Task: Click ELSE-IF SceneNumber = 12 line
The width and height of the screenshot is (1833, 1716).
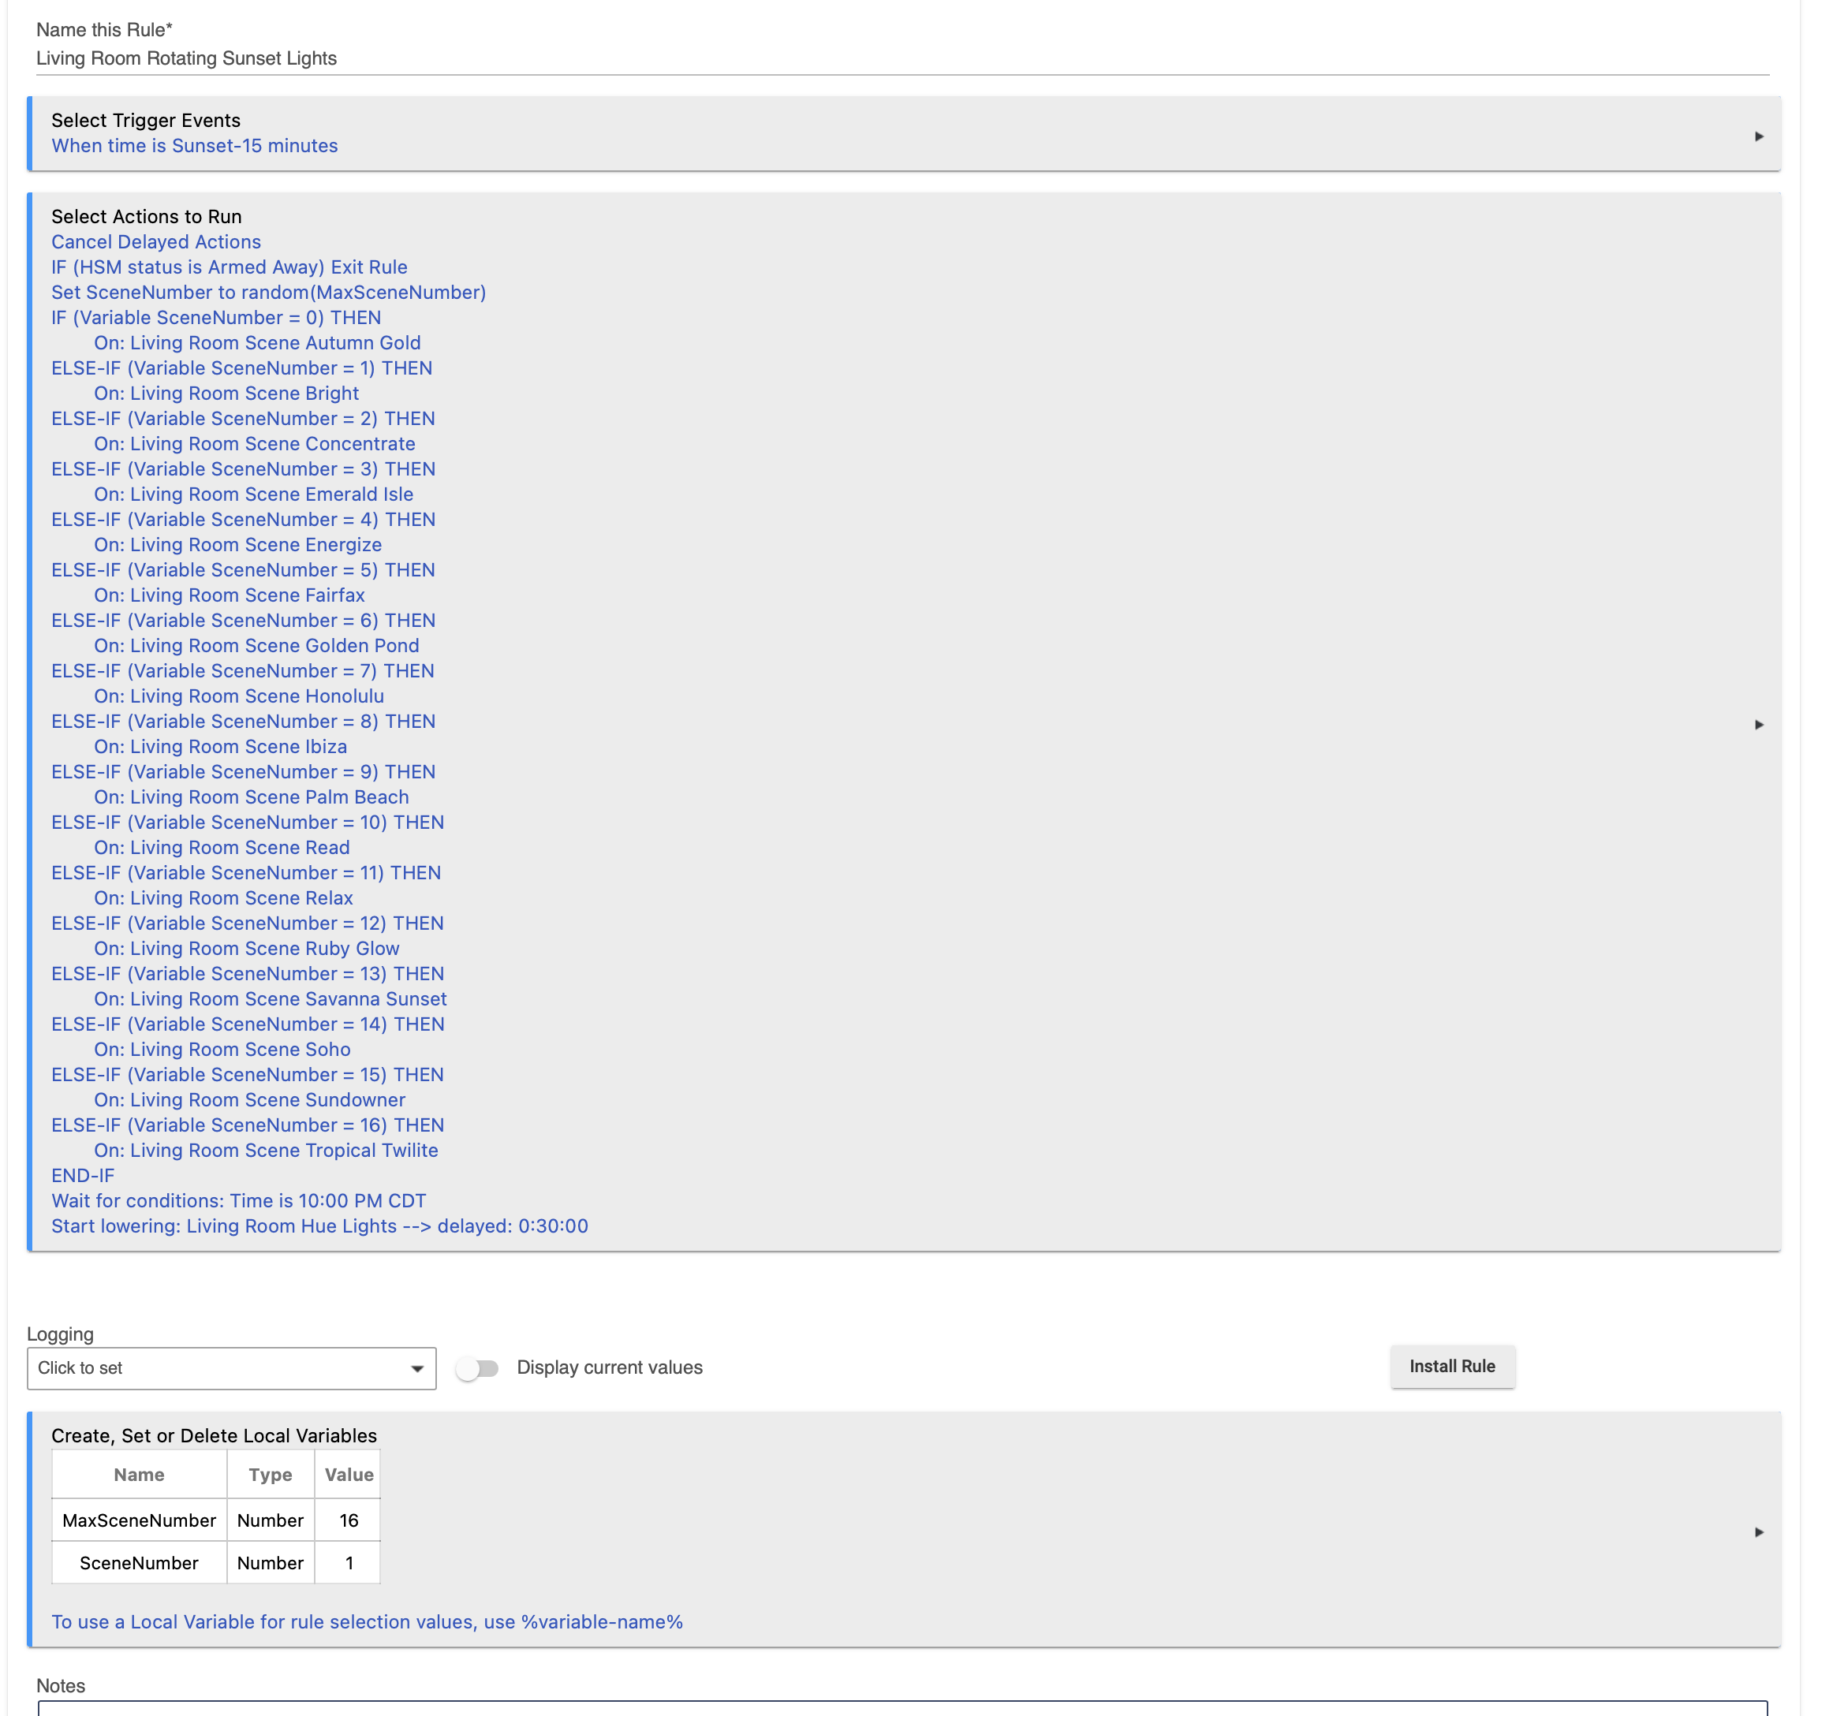Action: (248, 923)
